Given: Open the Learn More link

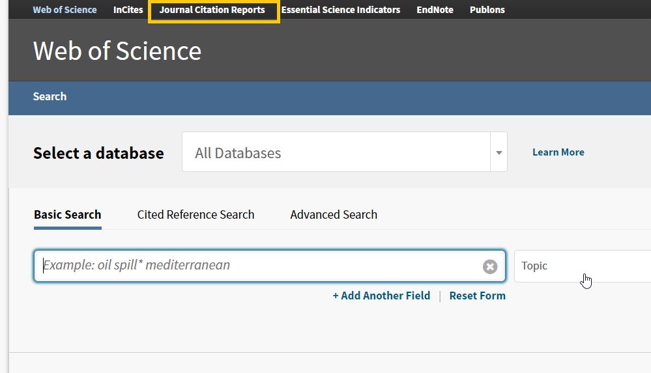Looking at the screenshot, I should [558, 152].
